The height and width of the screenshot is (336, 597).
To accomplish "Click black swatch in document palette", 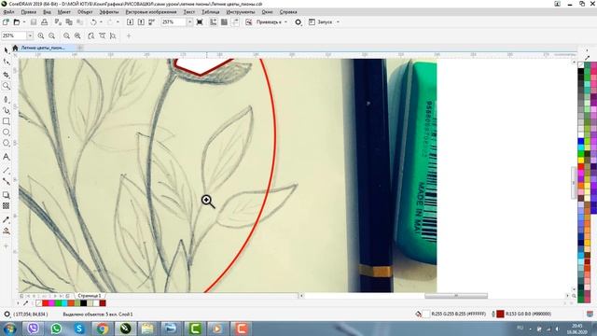I will tap(83, 303).
